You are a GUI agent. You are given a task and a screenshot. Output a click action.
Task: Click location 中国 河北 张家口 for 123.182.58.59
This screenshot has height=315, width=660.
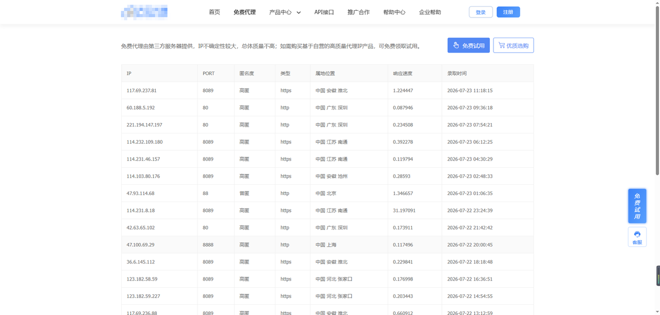coord(334,279)
